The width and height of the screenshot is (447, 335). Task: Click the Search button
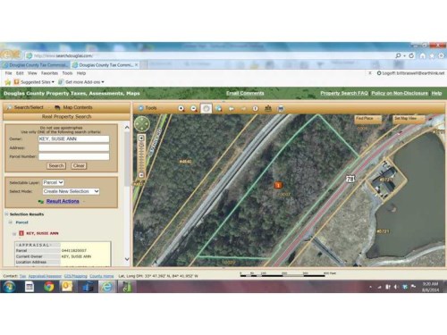tap(56, 165)
